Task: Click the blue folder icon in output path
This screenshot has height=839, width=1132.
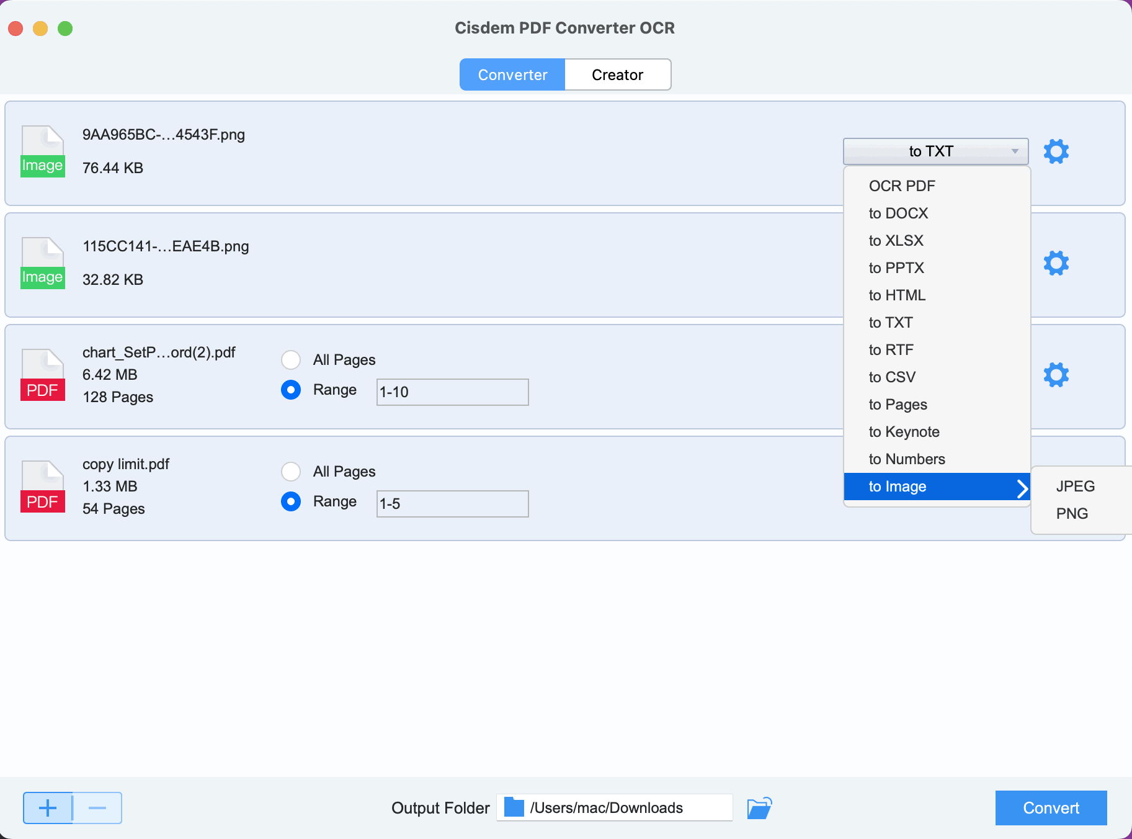Action: (x=514, y=807)
